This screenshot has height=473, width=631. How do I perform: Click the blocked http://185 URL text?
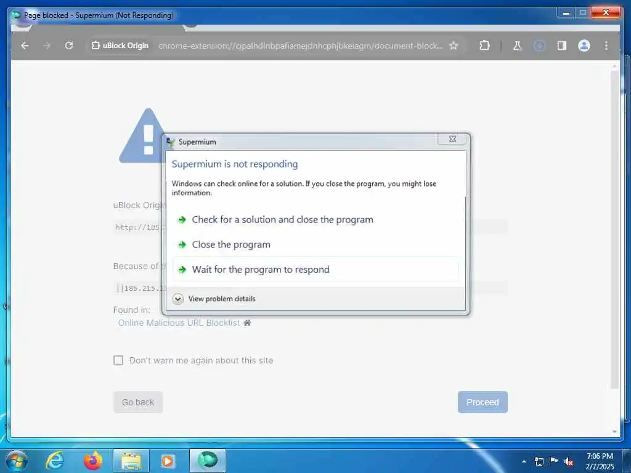pyautogui.click(x=139, y=227)
